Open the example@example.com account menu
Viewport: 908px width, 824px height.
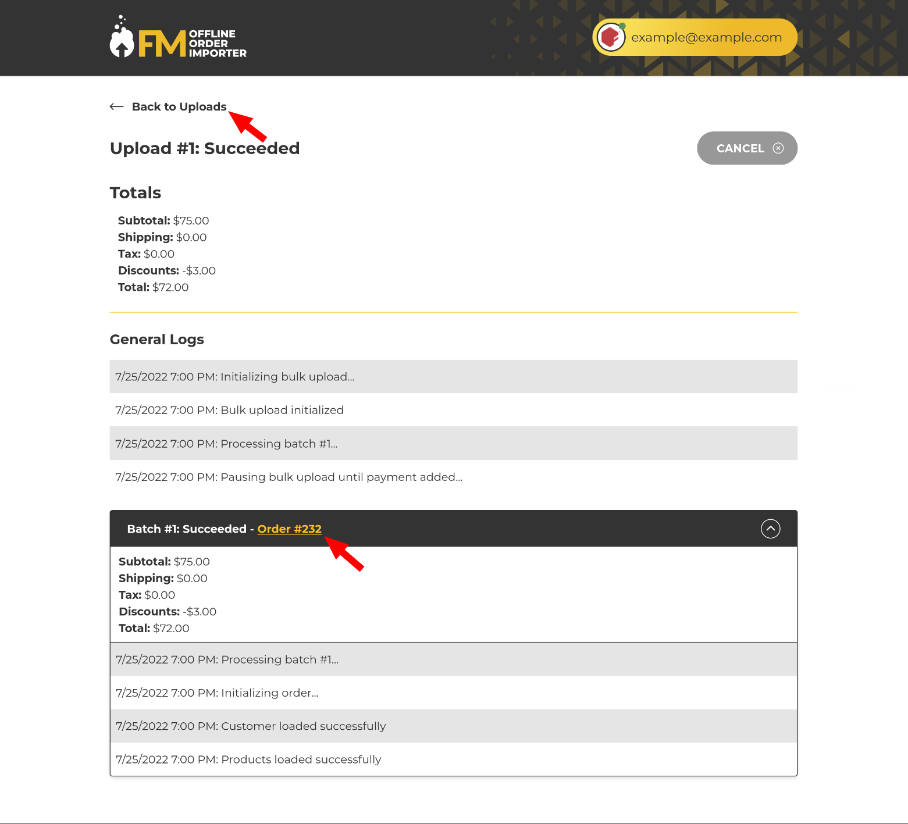[x=695, y=37]
